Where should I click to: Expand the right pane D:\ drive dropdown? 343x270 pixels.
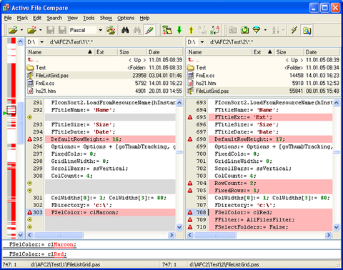point(202,42)
